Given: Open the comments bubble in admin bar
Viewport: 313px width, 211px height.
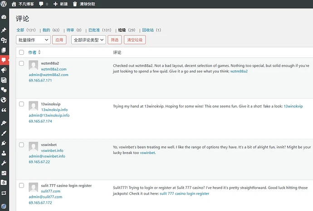Looking at the screenshot, I should pyautogui.click(x=44, y=4).
